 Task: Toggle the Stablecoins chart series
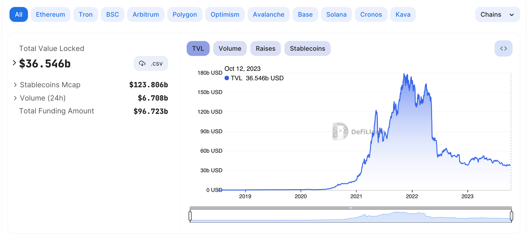307,49
